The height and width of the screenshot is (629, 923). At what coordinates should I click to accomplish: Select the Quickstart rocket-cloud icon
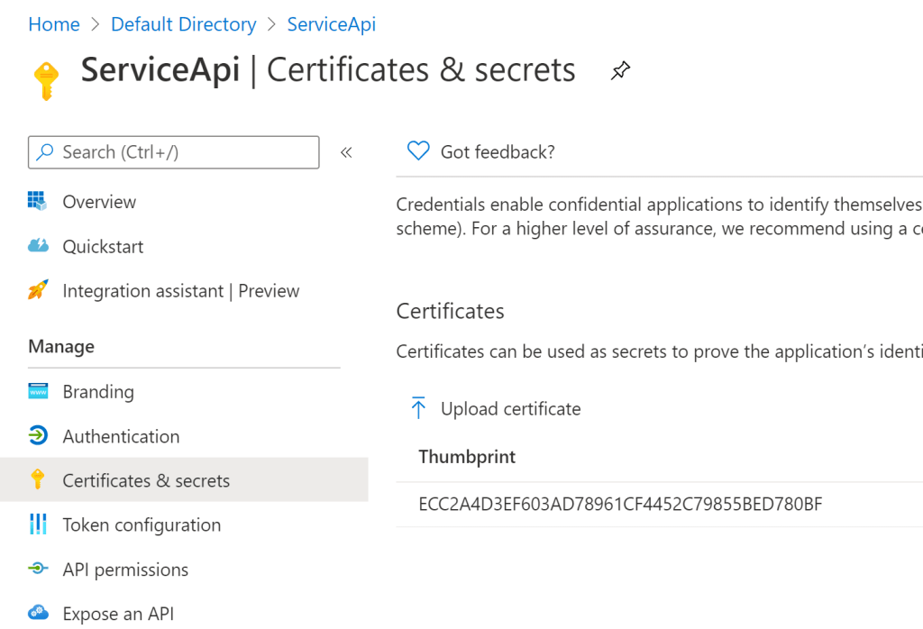tap(41, 246)
